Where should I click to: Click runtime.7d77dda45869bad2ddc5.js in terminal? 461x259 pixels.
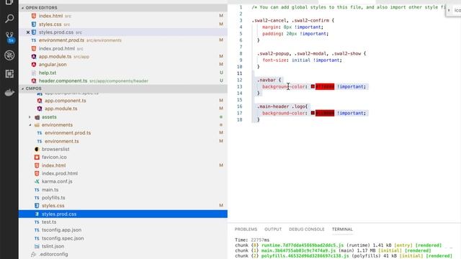303,245
